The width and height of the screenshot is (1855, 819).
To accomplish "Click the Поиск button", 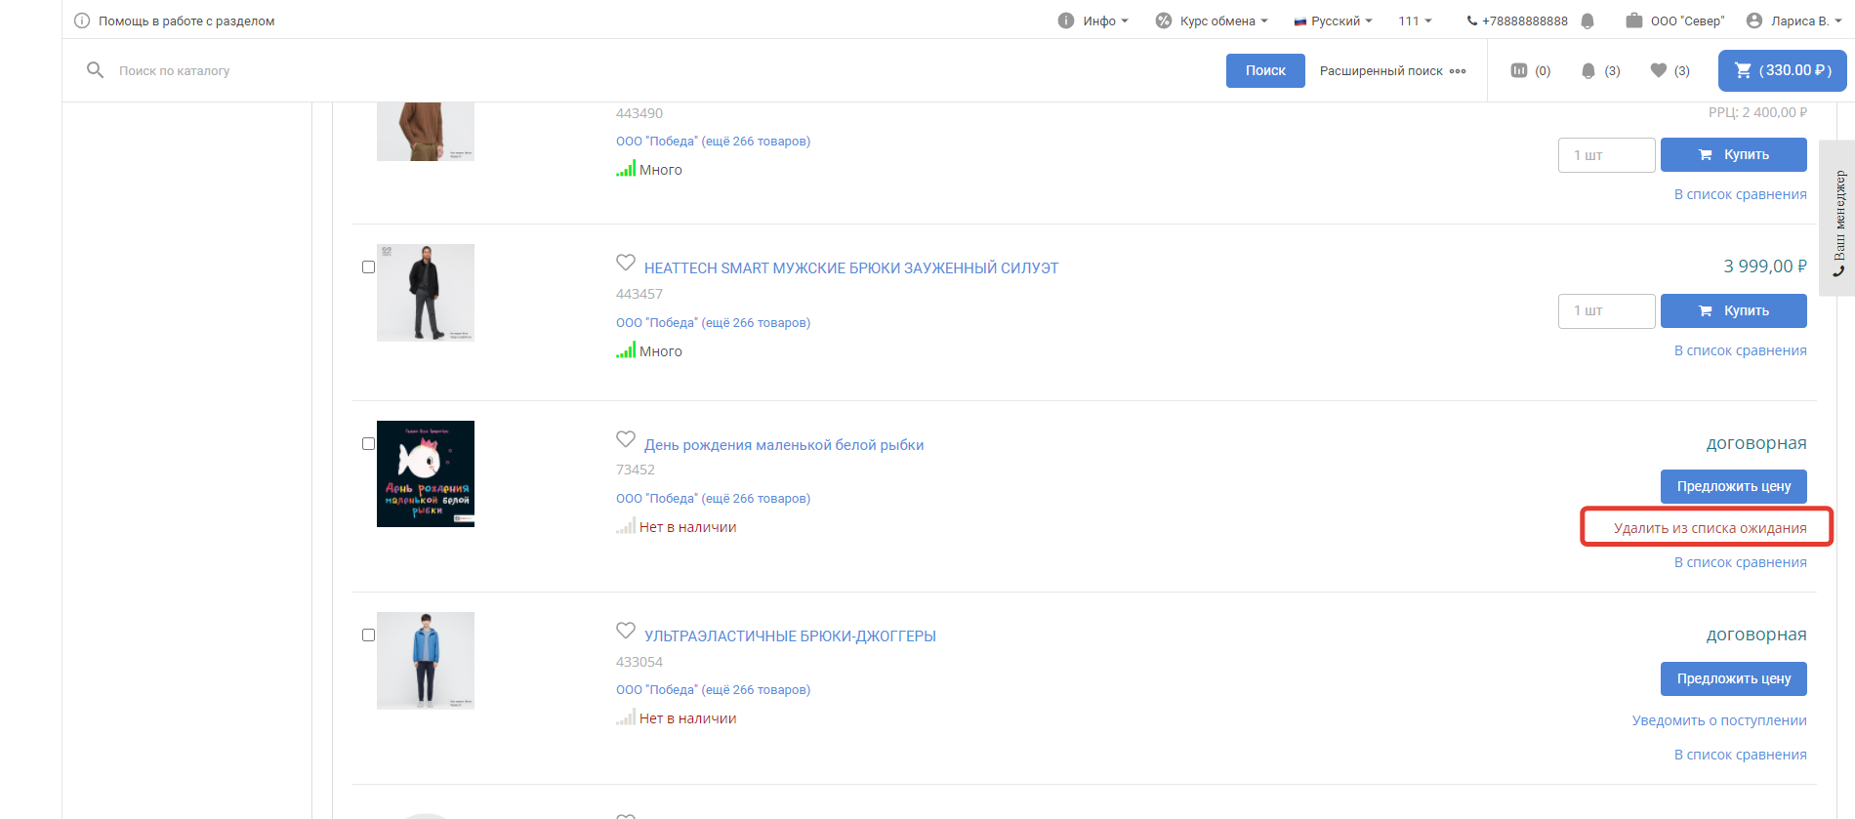I will 1265,70.
